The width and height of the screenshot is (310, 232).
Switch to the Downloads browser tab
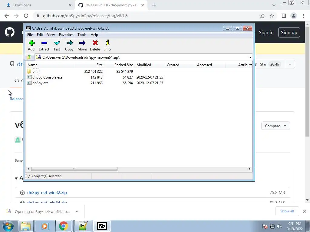(x=37, y=5)
